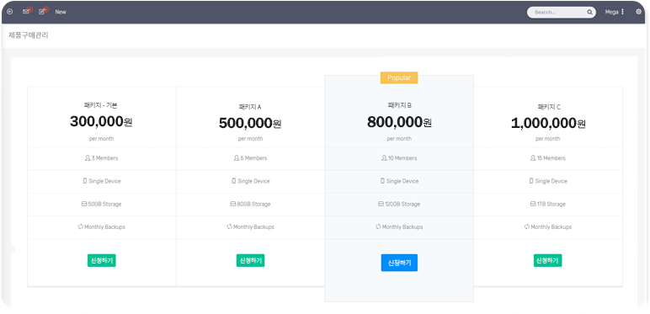Click device icon in 패키지 B column
The image size is (650, 314).
[382, 181]
